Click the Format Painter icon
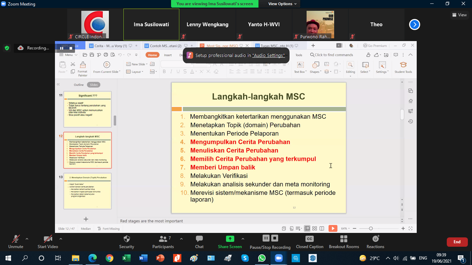 pyautogui.click(x=83, y=65)
